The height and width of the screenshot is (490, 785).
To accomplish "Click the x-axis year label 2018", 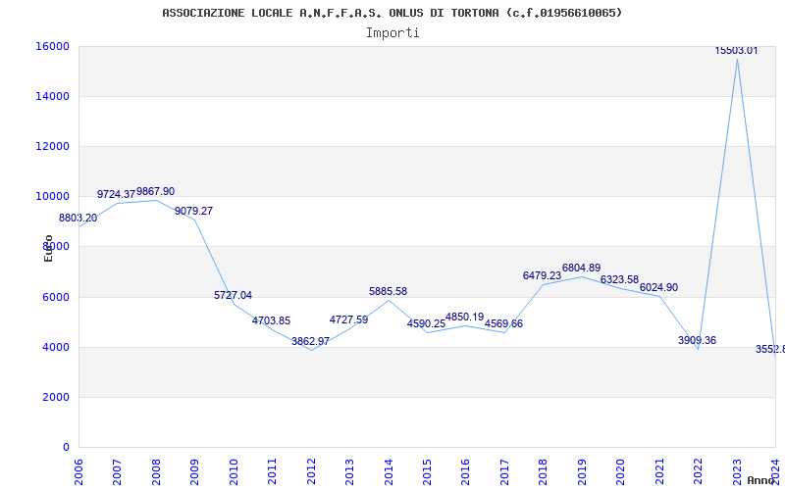I will point(544,471).
